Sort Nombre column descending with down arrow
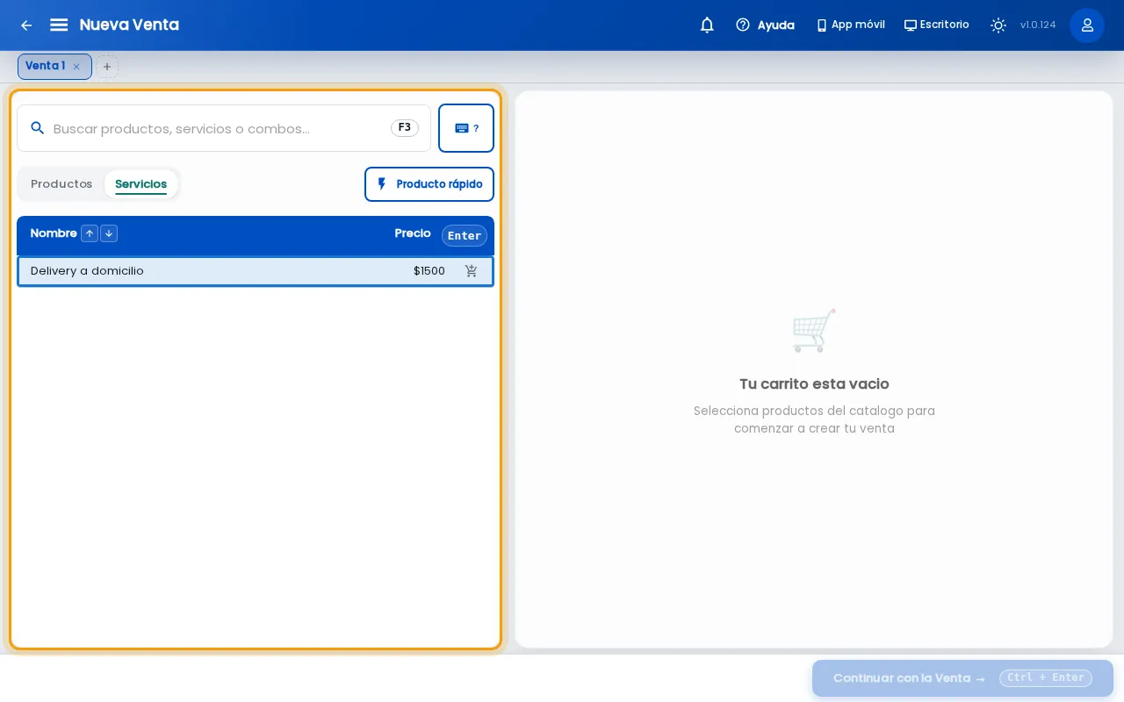 (109, 233)
